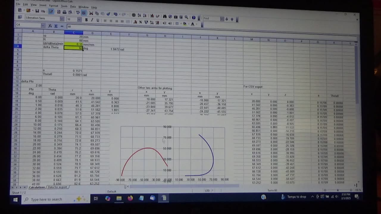Open the Liberation Sans font name dropdown
381x214 pixels.
(x=62, y=19)
